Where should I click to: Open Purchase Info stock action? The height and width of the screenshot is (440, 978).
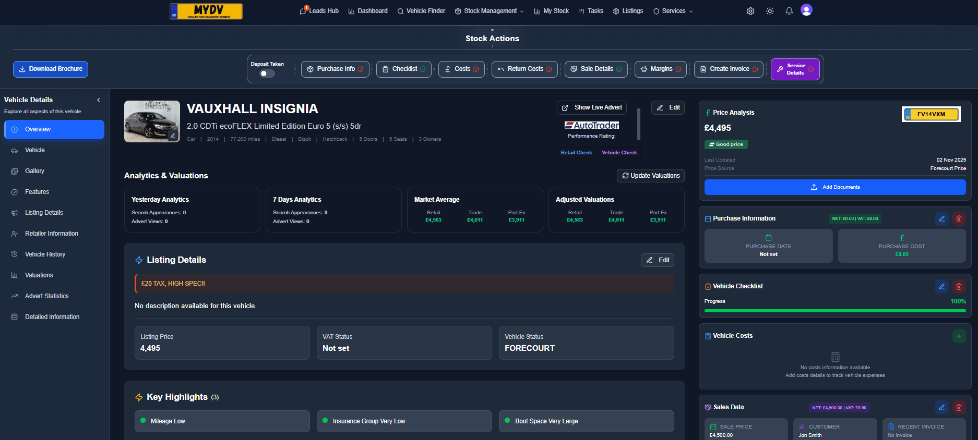(x=335, y=69)
